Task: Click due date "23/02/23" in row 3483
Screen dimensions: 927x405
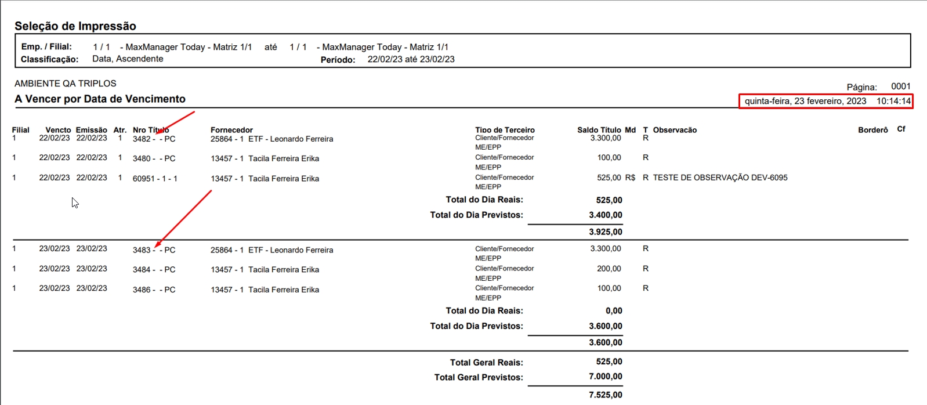Action: pos(55,248)
